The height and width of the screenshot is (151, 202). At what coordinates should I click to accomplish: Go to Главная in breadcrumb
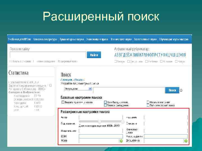tap(66, 80)
